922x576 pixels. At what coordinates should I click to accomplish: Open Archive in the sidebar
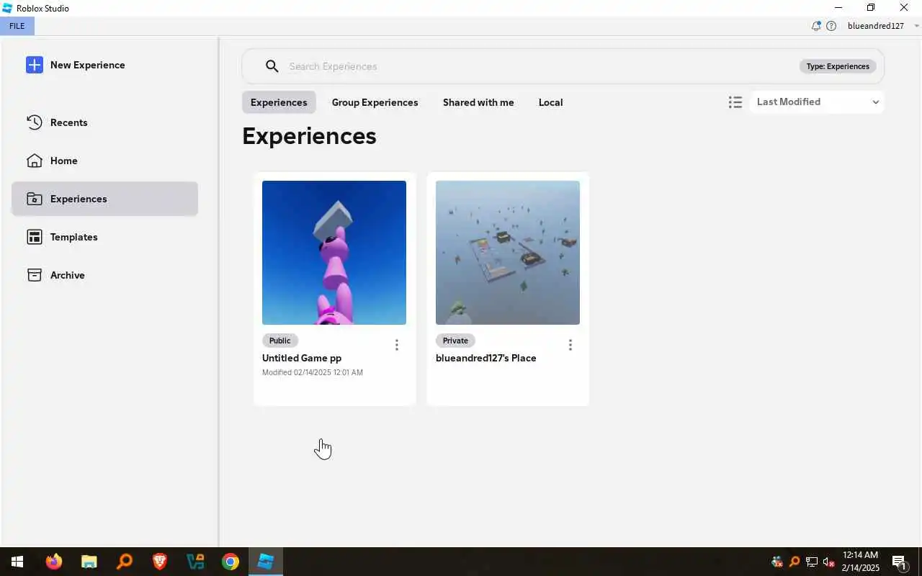(104, 275)
